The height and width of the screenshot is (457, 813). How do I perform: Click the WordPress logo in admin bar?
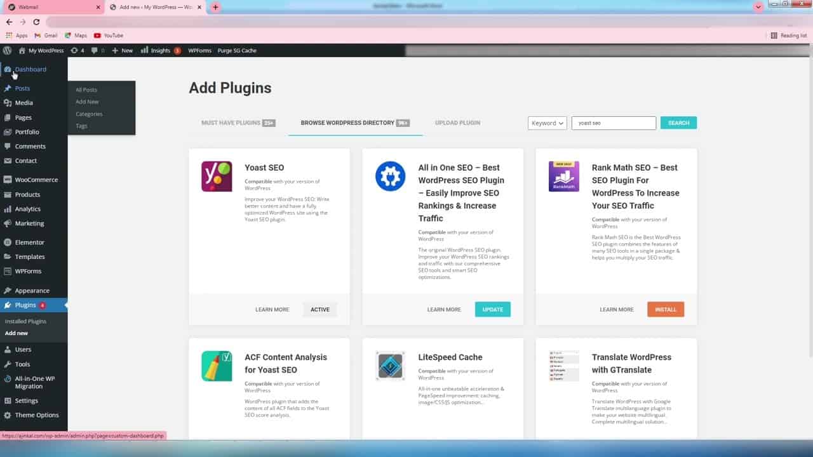pos(8,50)
